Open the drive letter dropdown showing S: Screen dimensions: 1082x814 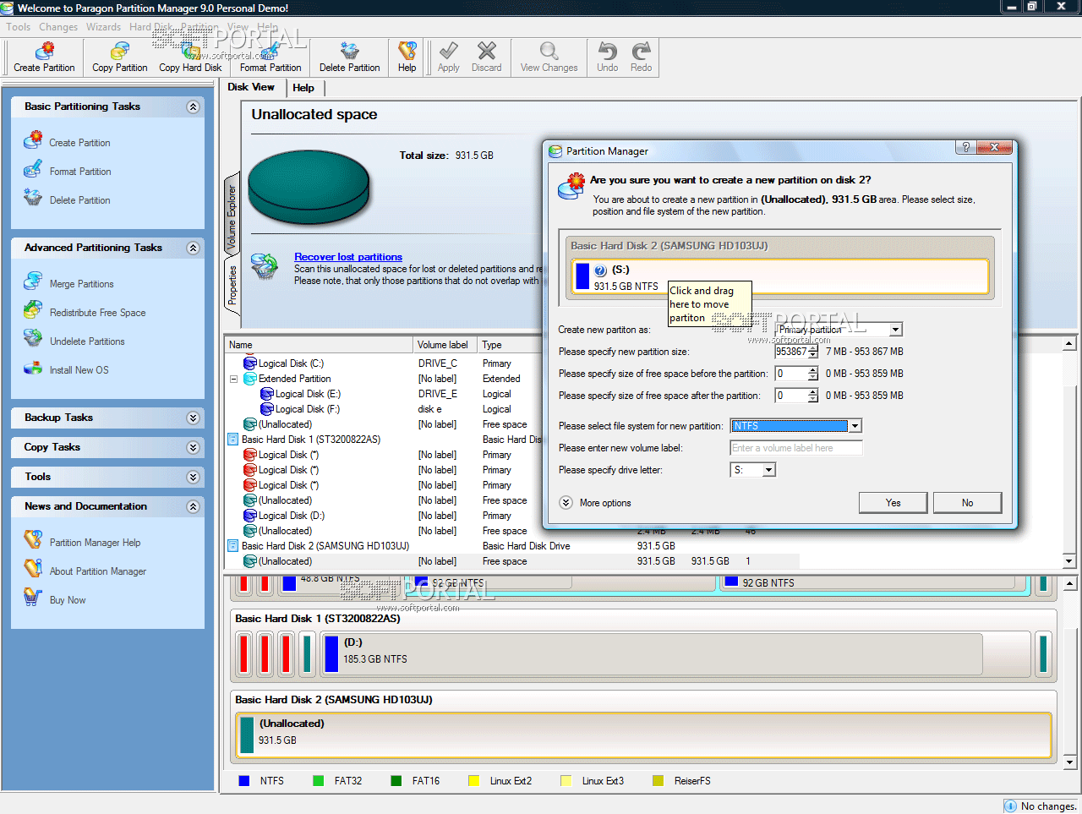[769, 470]
